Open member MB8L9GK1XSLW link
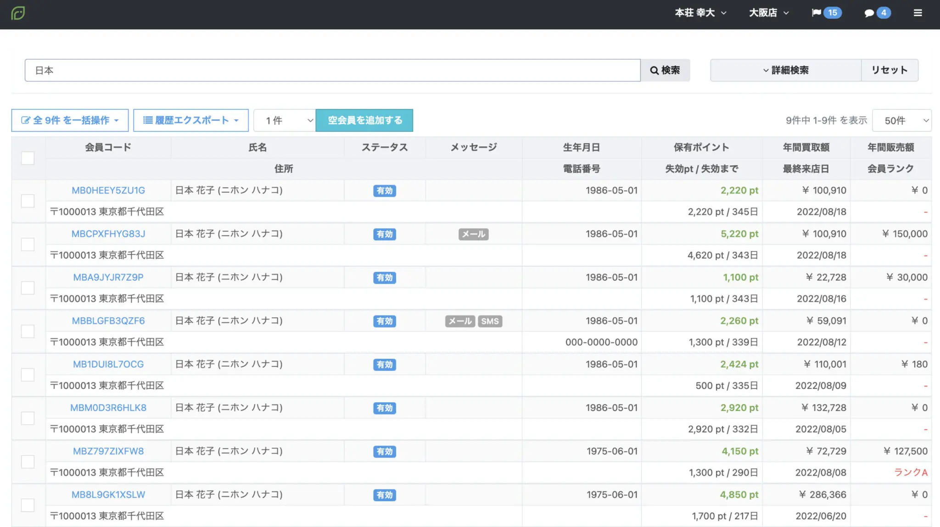 coord(108,494)
